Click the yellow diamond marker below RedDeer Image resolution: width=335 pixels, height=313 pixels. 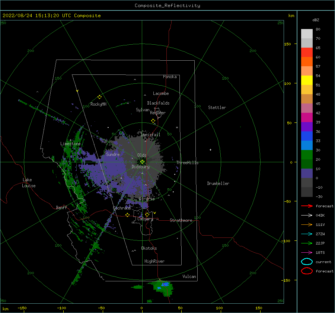(x=153, y=121)
